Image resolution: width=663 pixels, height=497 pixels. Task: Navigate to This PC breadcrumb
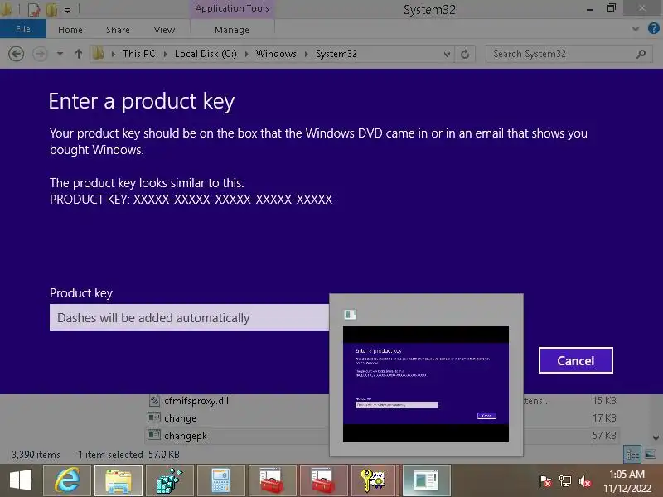coord(139,54)
